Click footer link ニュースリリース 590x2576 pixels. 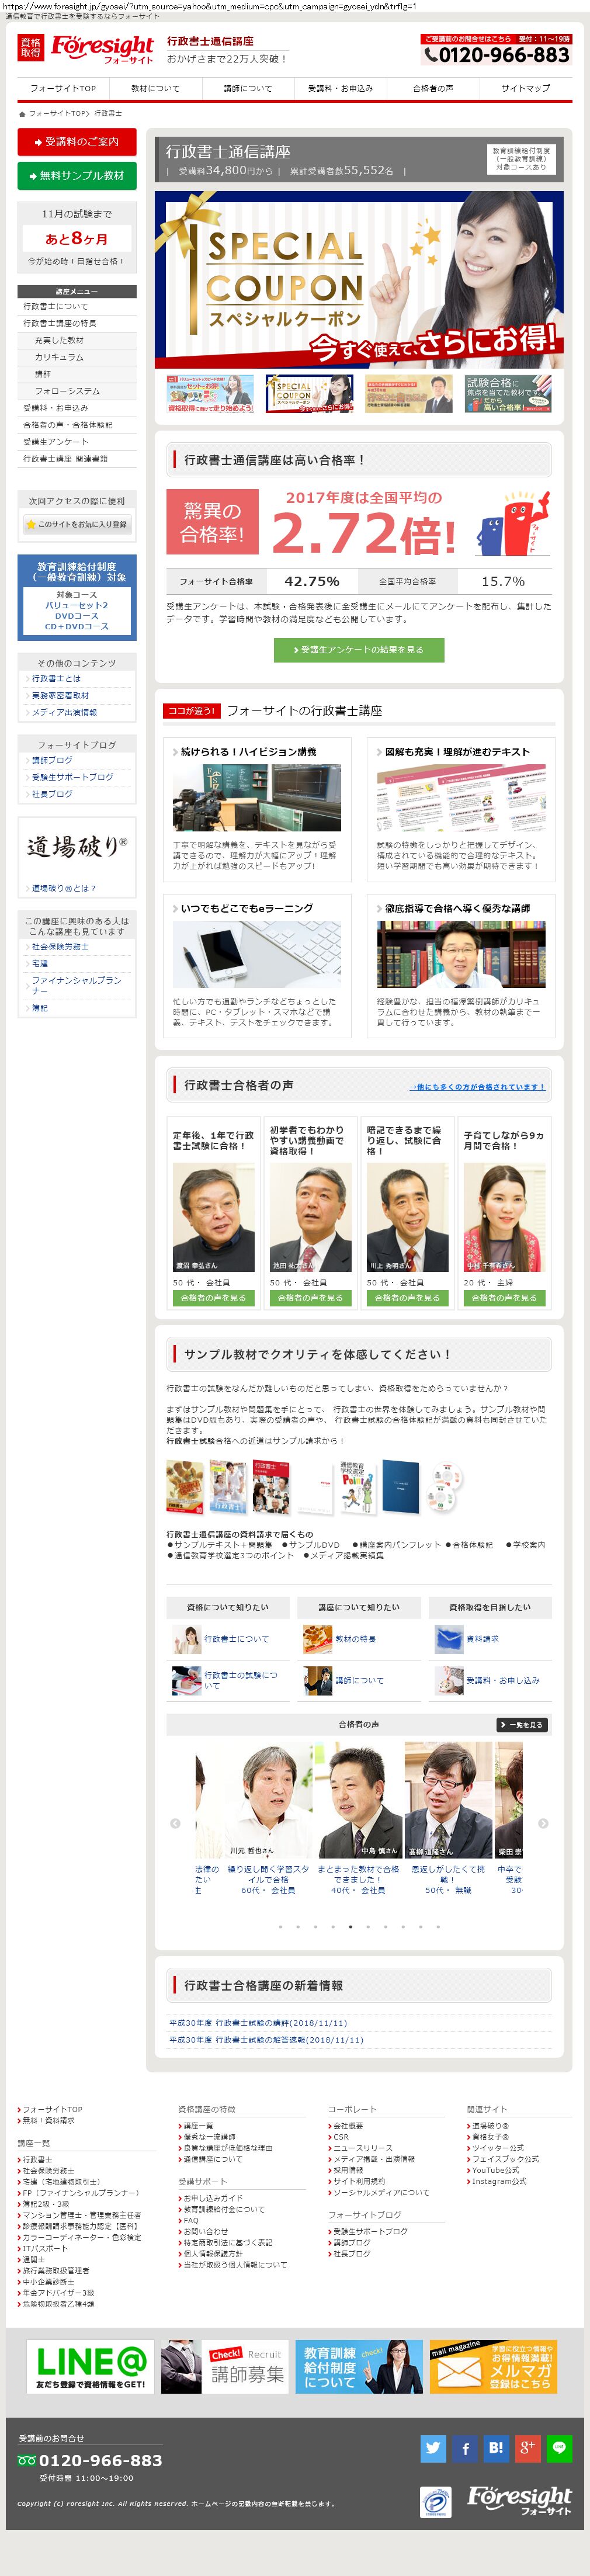coord(363,2148)
